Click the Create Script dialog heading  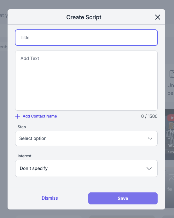click(x=84, y=17)
